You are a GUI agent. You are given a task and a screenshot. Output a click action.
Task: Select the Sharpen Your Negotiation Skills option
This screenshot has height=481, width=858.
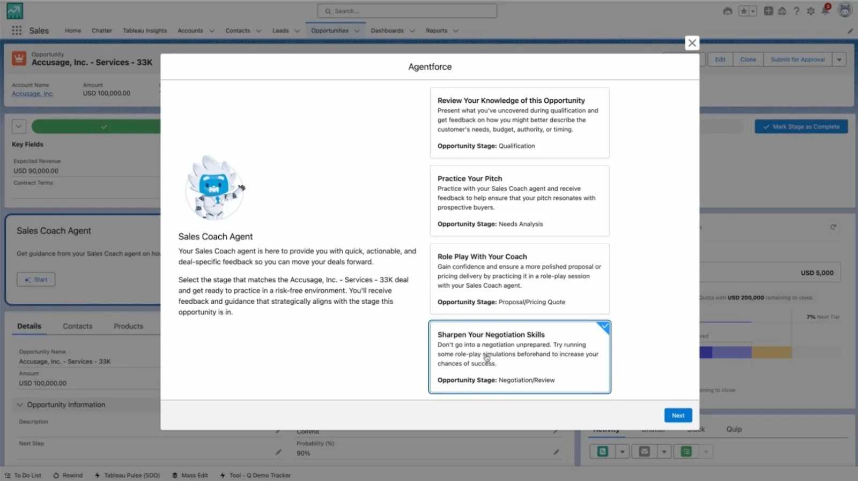pyautogui.click(x=520, y=357)
